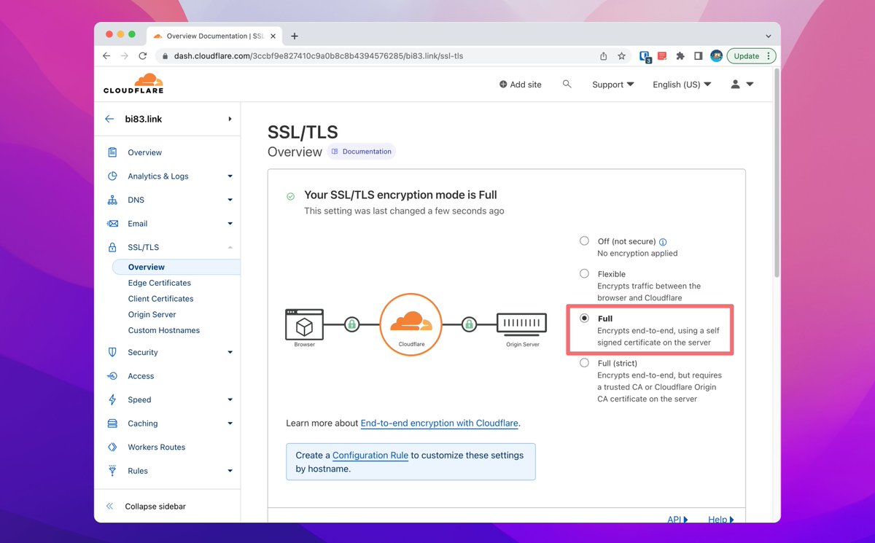Viewport: 875px width, 543px height.
Task: Open the Support dropdown menu
Action: coord(612,85)
